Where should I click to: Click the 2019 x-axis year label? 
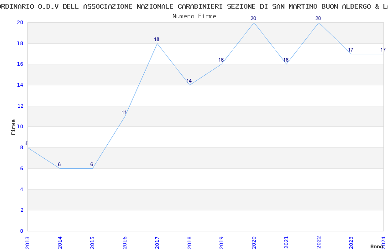(222, 242)
